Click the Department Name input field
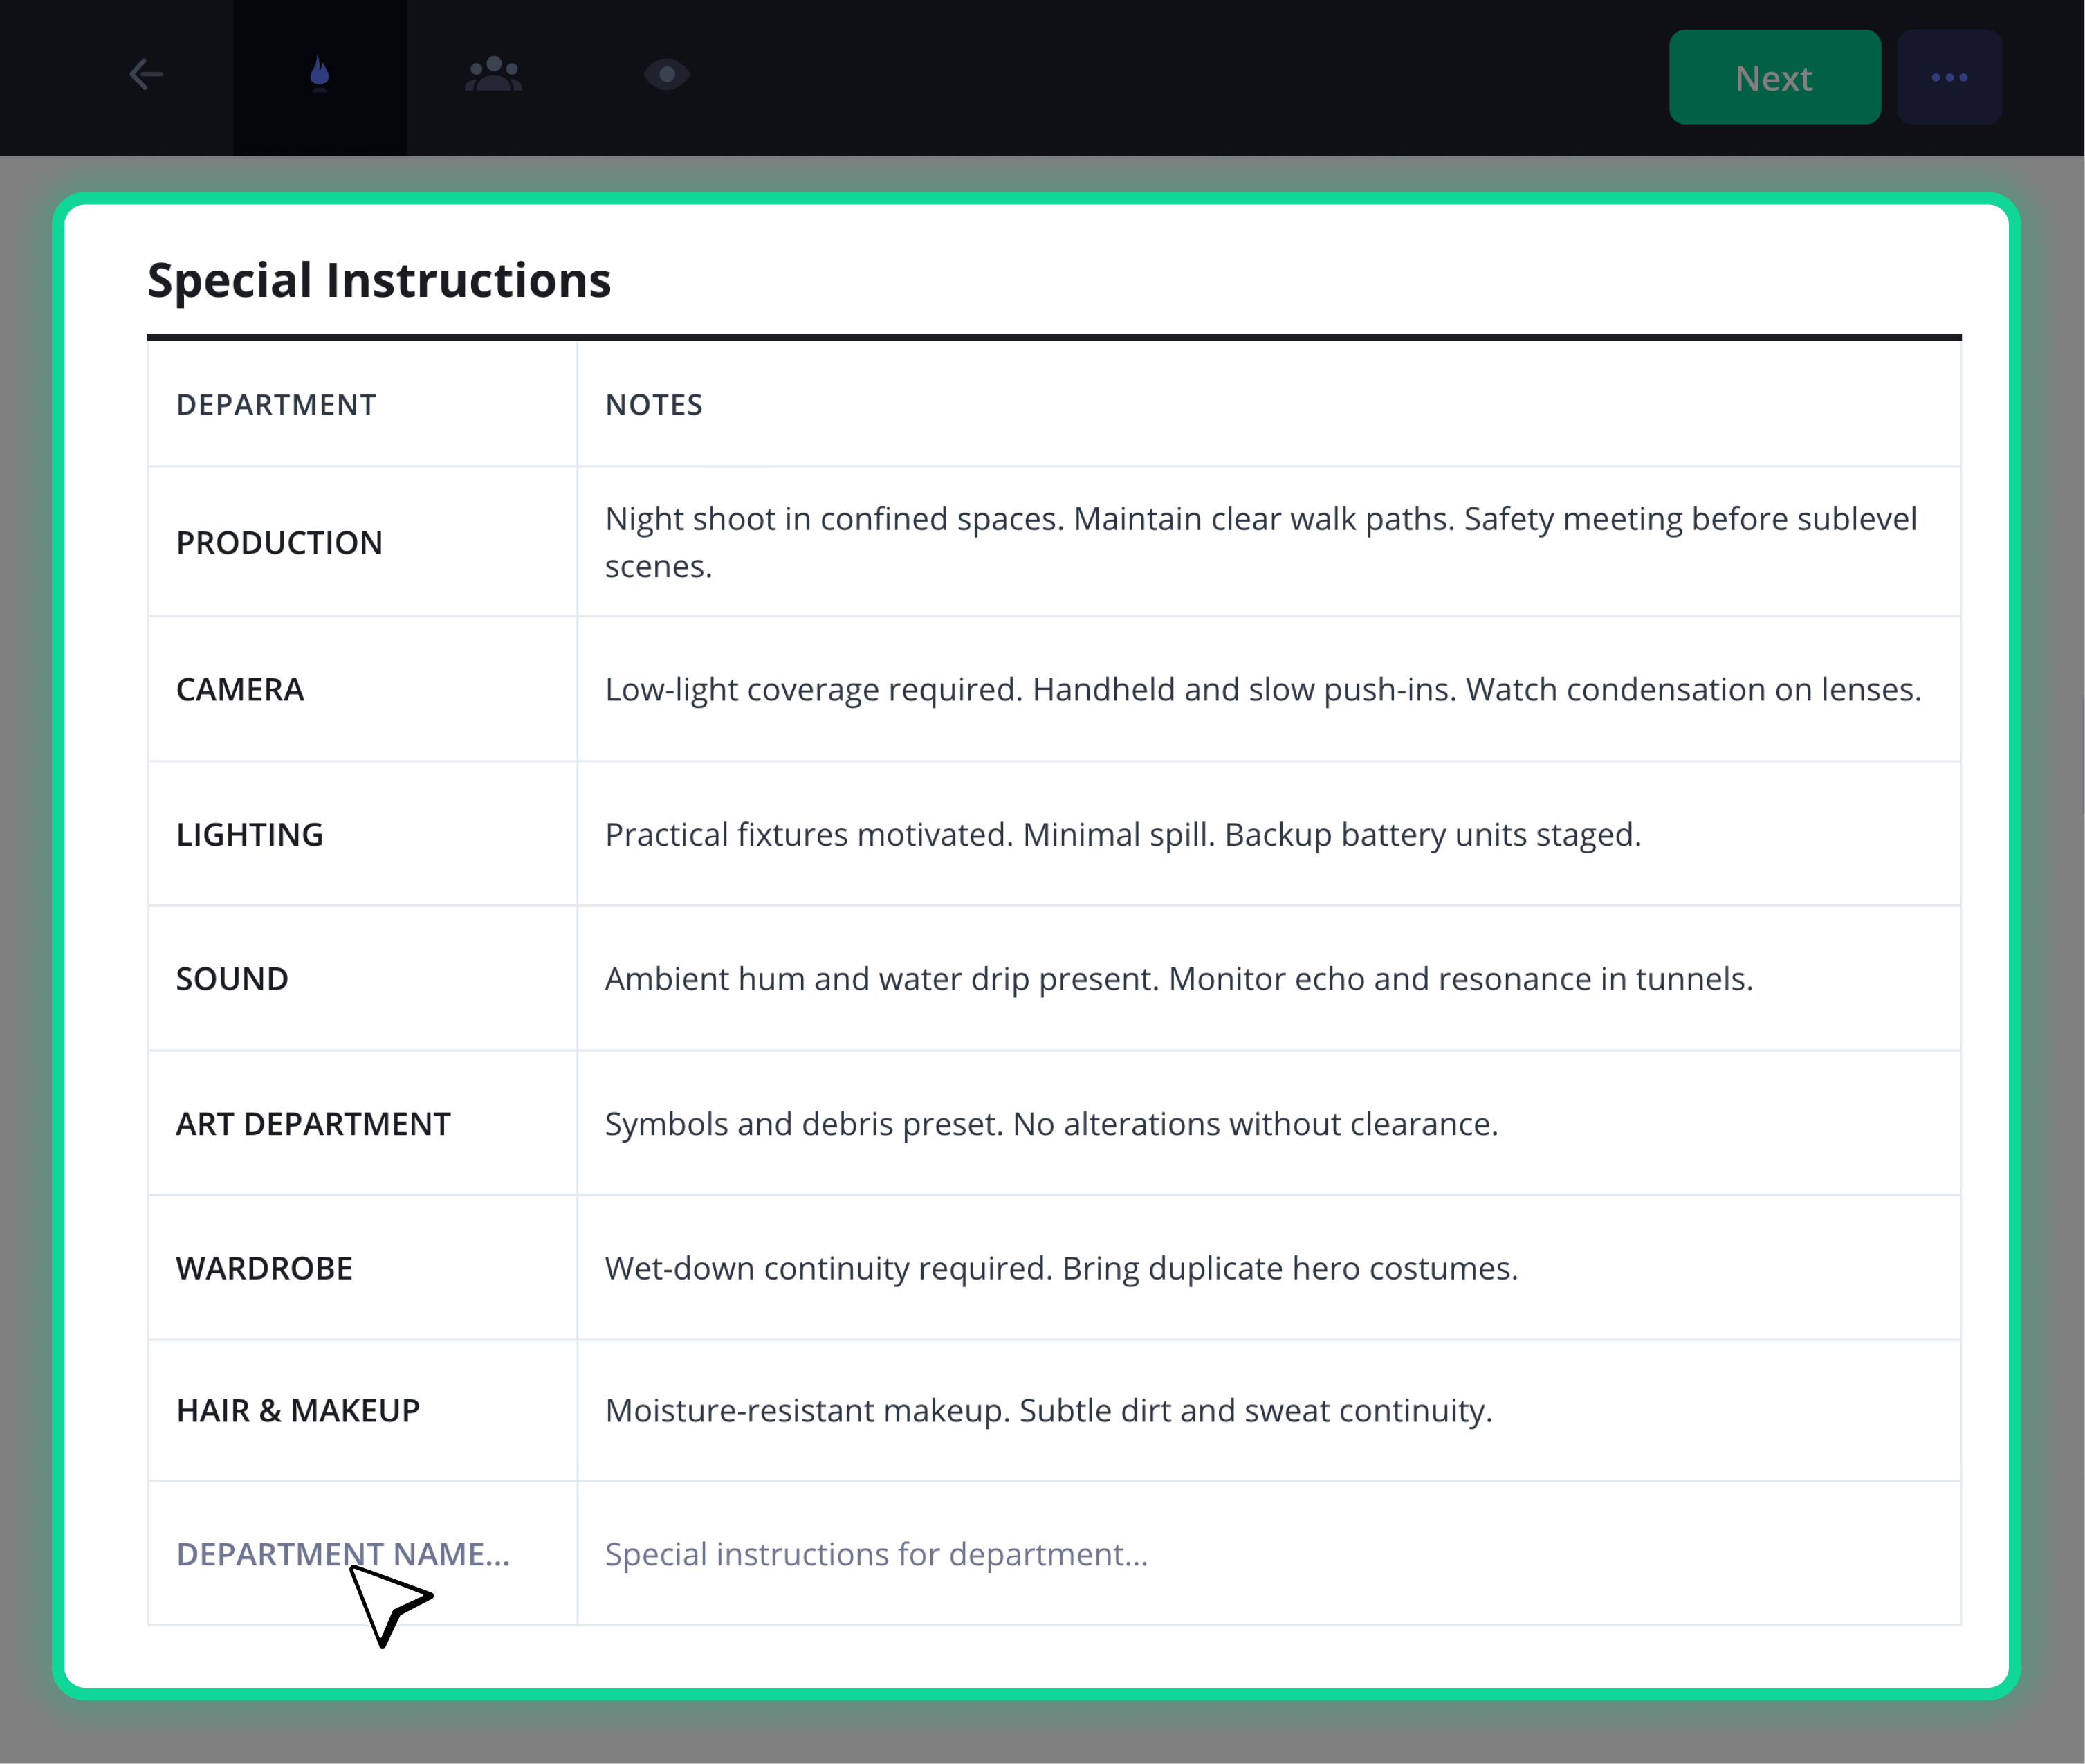This screenshot has width=2085, height=1764. [362, 1554]
